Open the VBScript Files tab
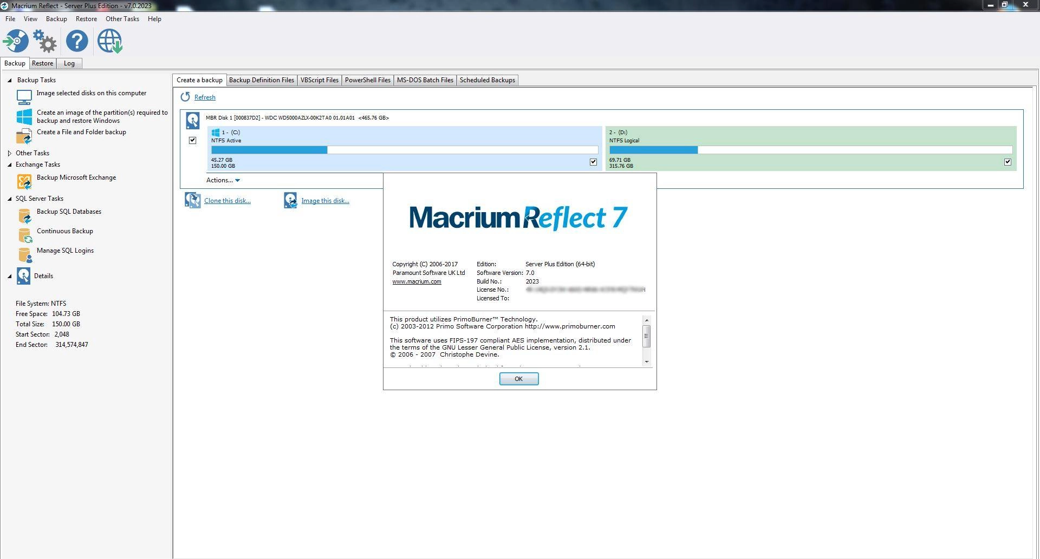This screenshot has width=1040, height=559. click(x=320, y=80)
